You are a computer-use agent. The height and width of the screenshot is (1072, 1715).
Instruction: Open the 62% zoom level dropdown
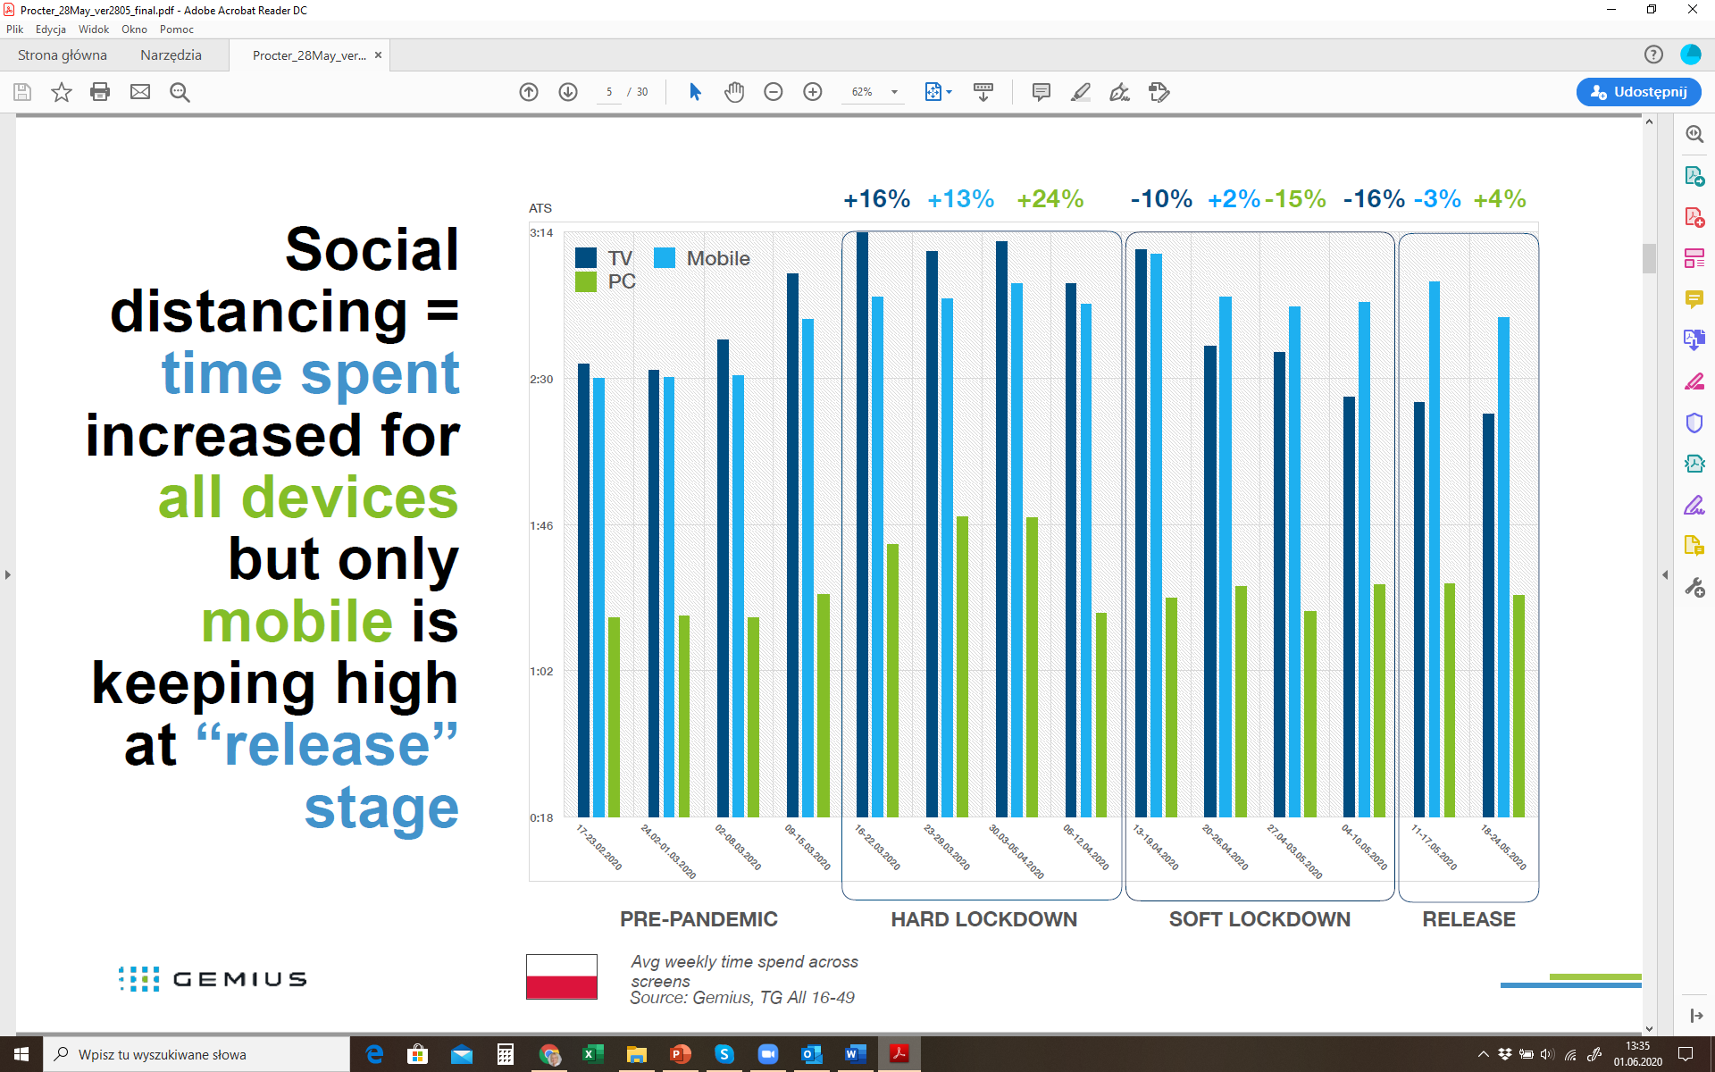[894, 92]
